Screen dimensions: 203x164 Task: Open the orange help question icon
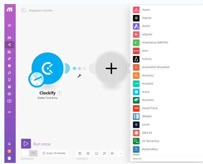coord(9,151)
